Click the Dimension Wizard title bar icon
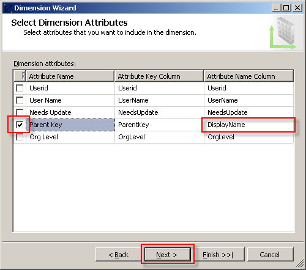 click(8, 8)
